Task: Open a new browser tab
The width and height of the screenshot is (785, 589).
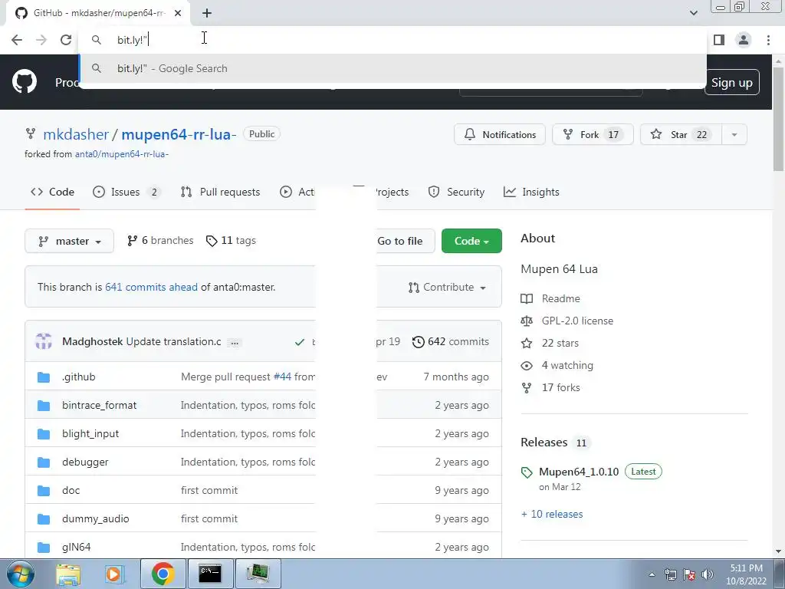Action: pos(207,13)
